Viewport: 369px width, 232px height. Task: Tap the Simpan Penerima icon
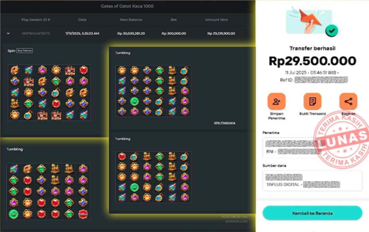pos(276,101)
